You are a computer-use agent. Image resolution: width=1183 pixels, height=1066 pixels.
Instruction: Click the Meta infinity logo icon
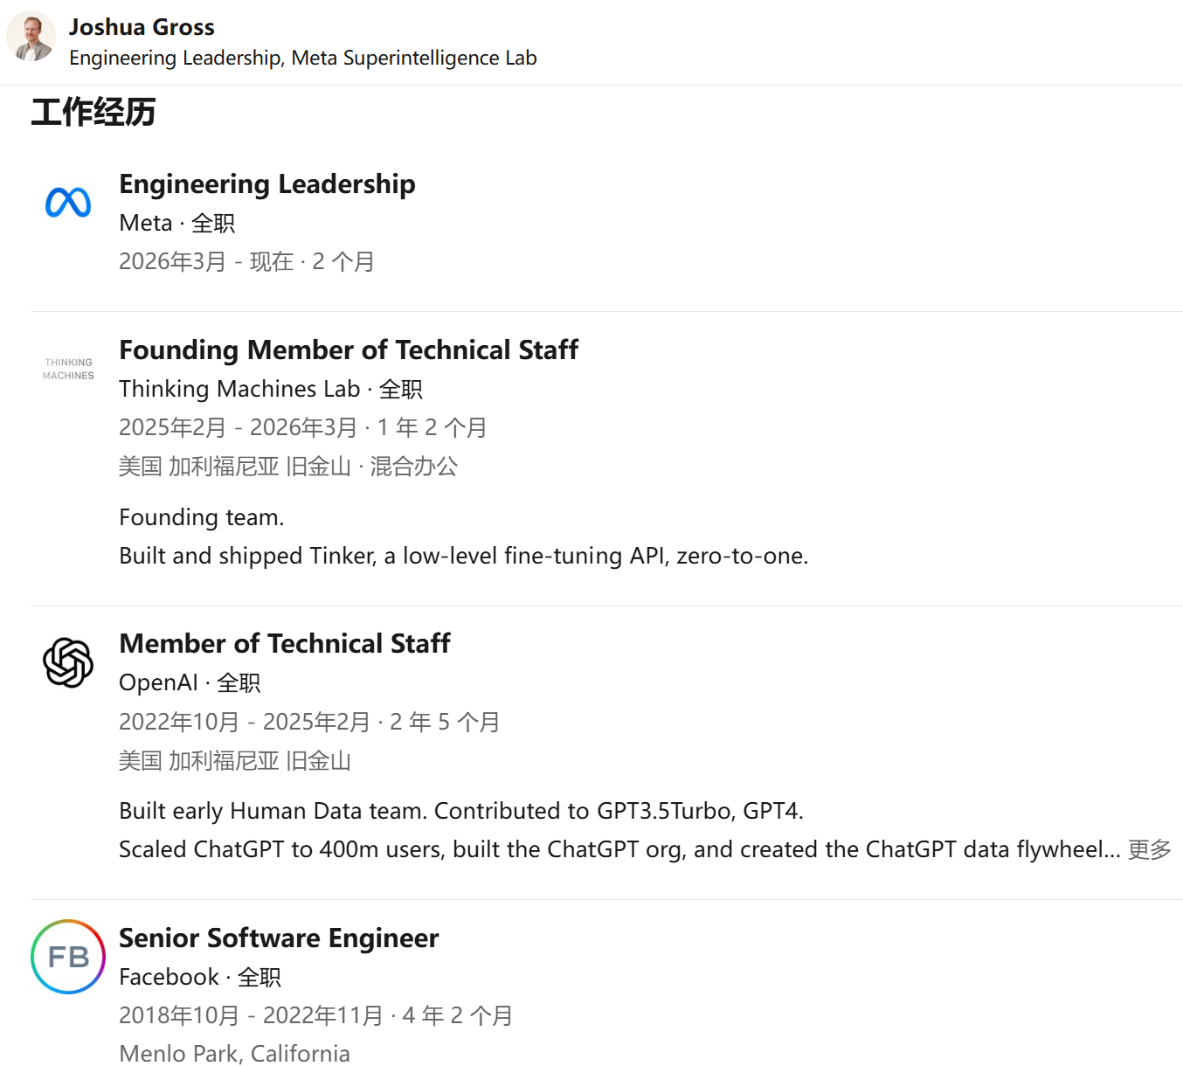pos(68,203)
